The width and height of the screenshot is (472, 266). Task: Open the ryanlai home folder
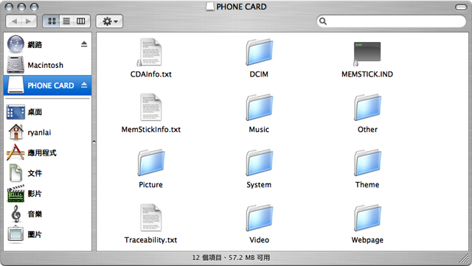[47, 133]
